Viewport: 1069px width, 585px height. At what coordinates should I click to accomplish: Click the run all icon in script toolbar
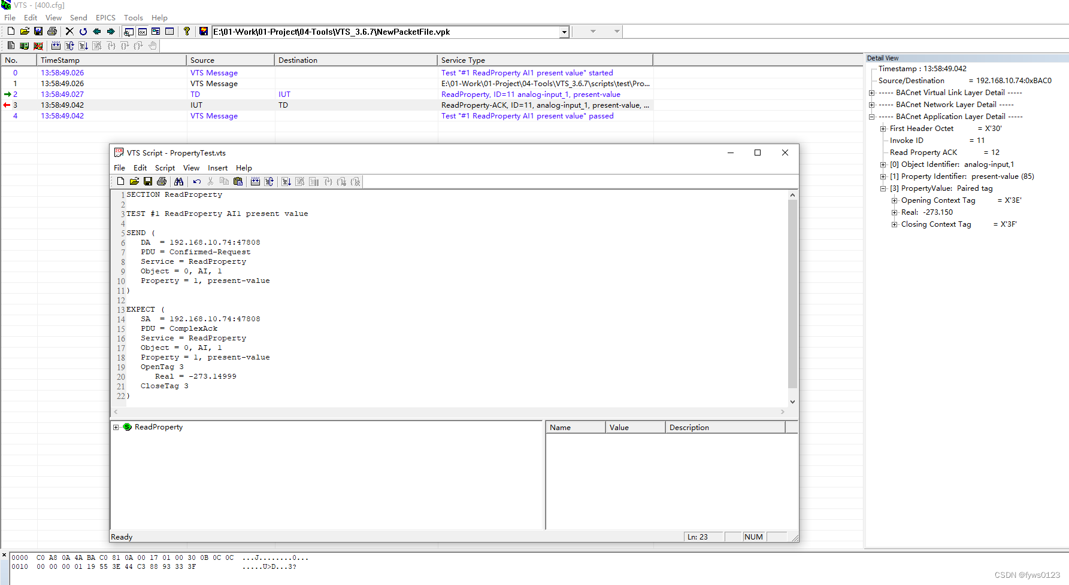pyautogui.click(x=269, y=181)
